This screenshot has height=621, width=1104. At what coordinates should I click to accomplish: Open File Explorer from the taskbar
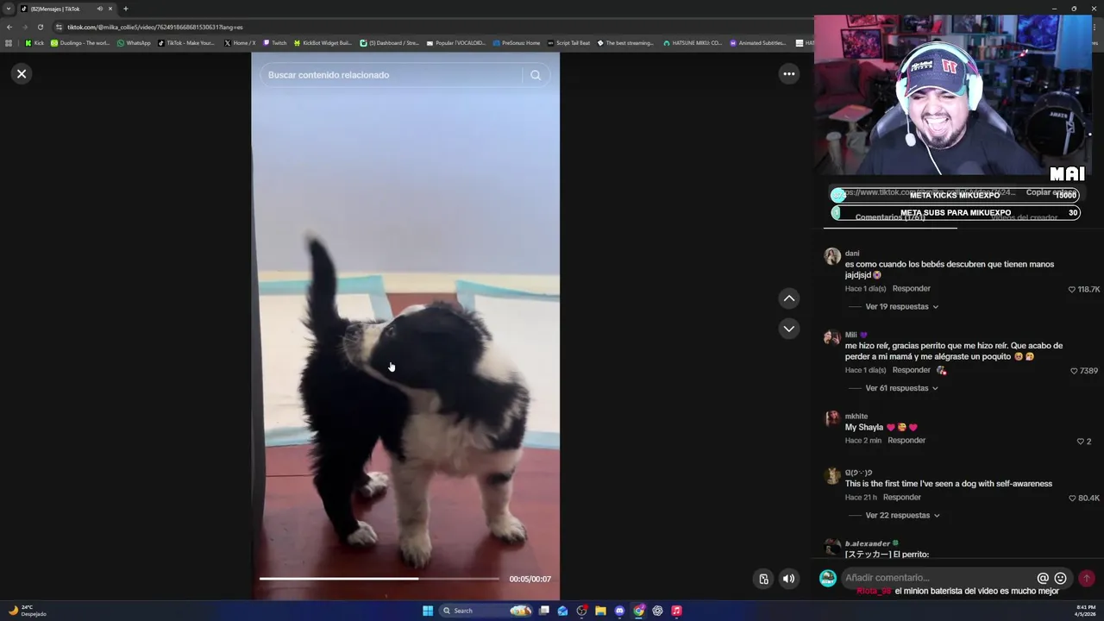coord(600,611)
